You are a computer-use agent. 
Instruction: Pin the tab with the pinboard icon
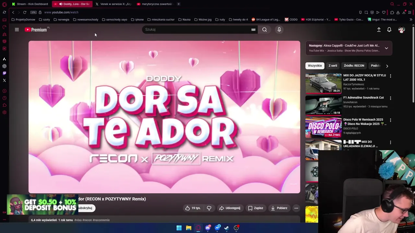[x=360, y=12]
